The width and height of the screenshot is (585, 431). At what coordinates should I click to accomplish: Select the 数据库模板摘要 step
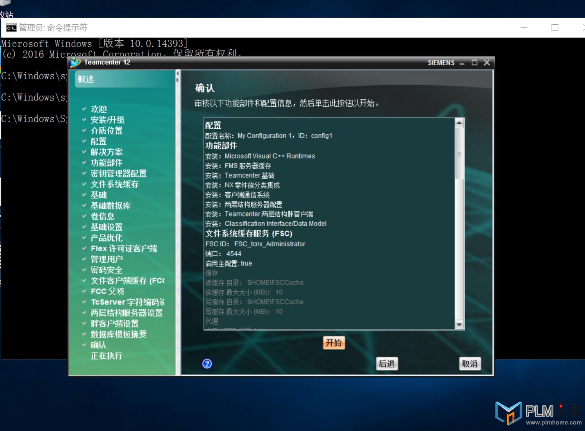pyautogui.click(x=119, y=334)
